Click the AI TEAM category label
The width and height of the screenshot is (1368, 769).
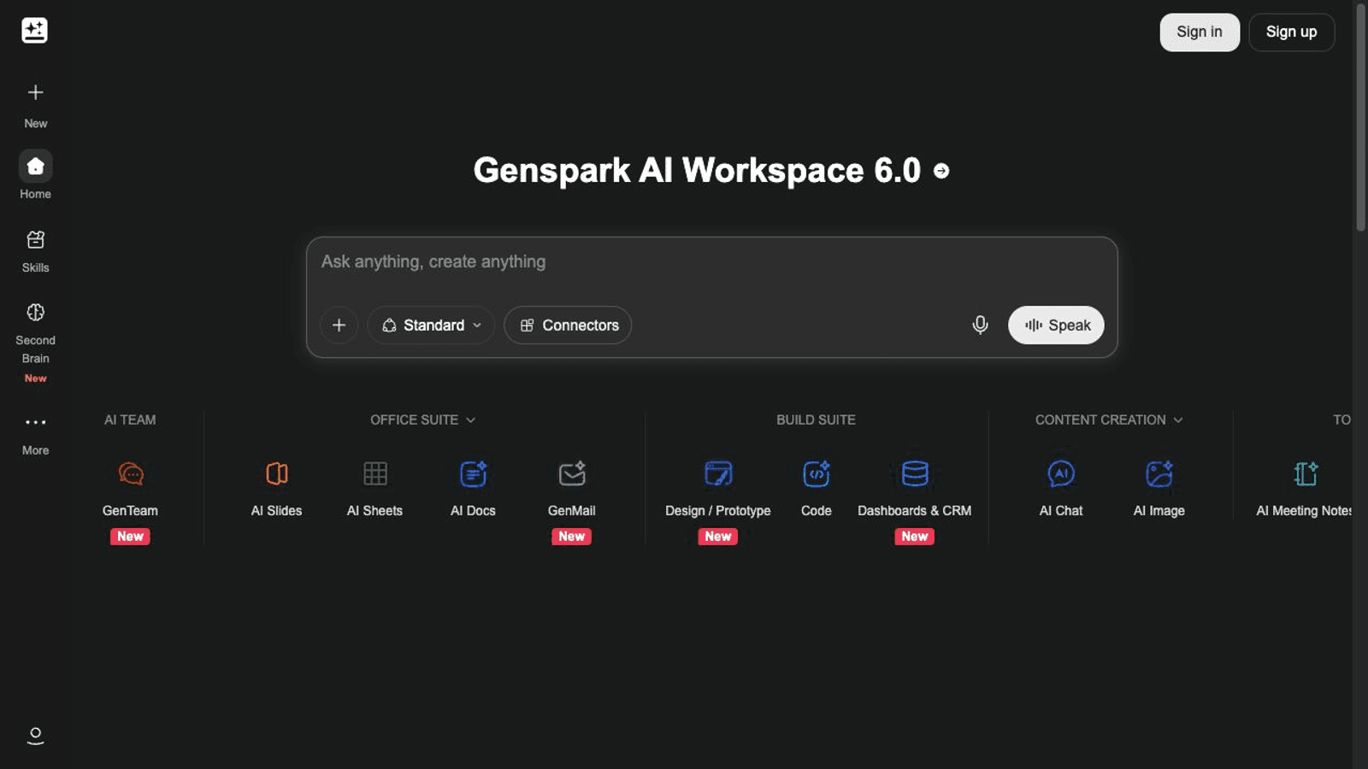coord(130,420)
